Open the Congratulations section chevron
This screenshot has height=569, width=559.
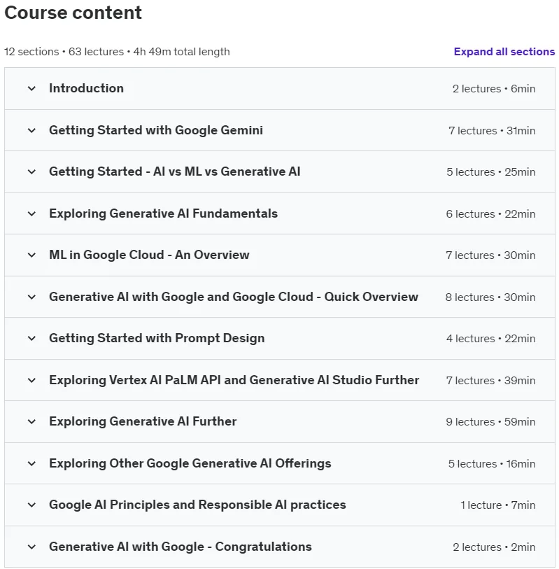(32, 547)
